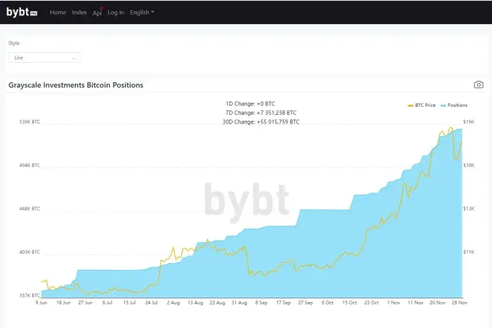Toggle the Positions series label
The height and width of the screenshot is (328, 492).
[x=457, y=106]
